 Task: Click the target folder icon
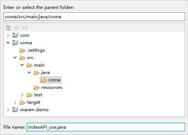(22, 102)
